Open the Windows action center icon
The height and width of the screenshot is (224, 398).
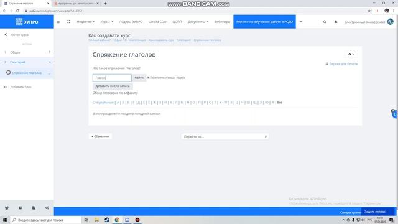tap(391, 220)
